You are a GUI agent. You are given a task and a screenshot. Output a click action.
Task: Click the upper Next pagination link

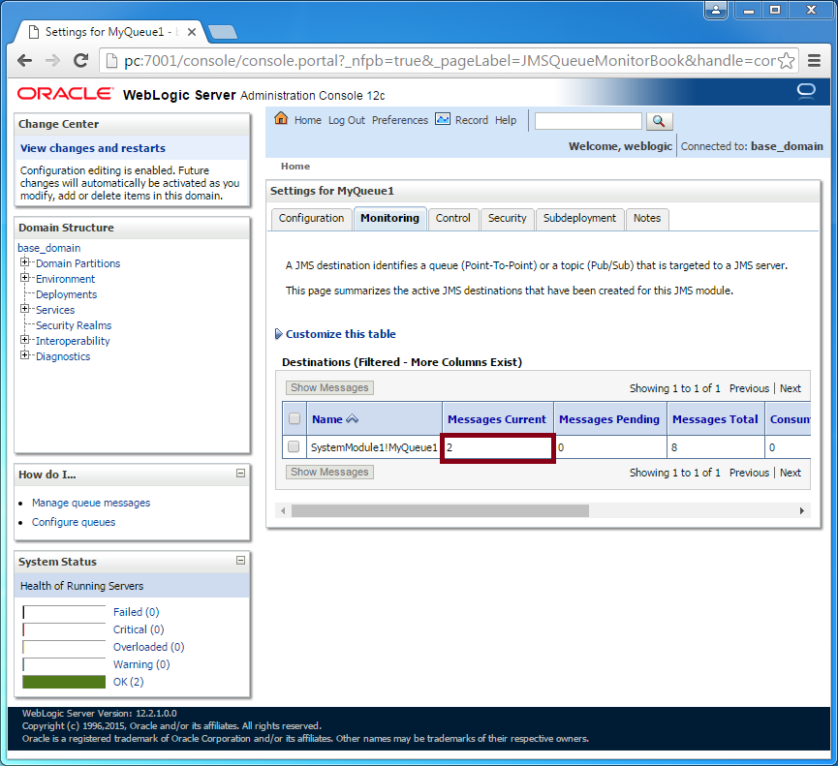tap(791, 388)
